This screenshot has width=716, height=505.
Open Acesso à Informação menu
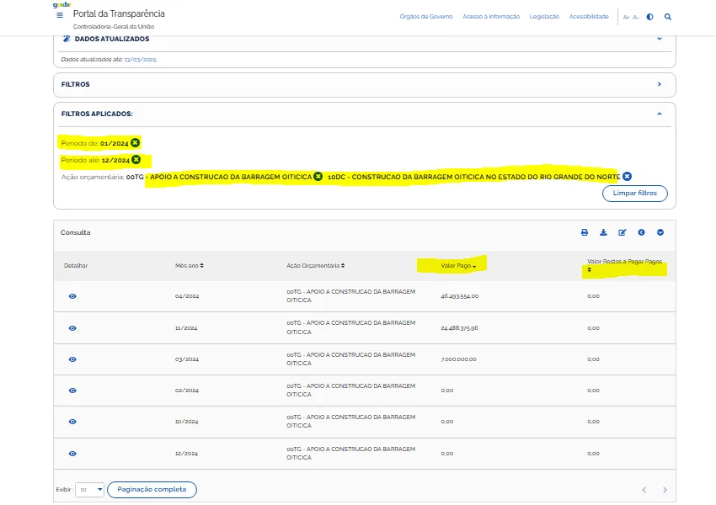tap(491, 17)
